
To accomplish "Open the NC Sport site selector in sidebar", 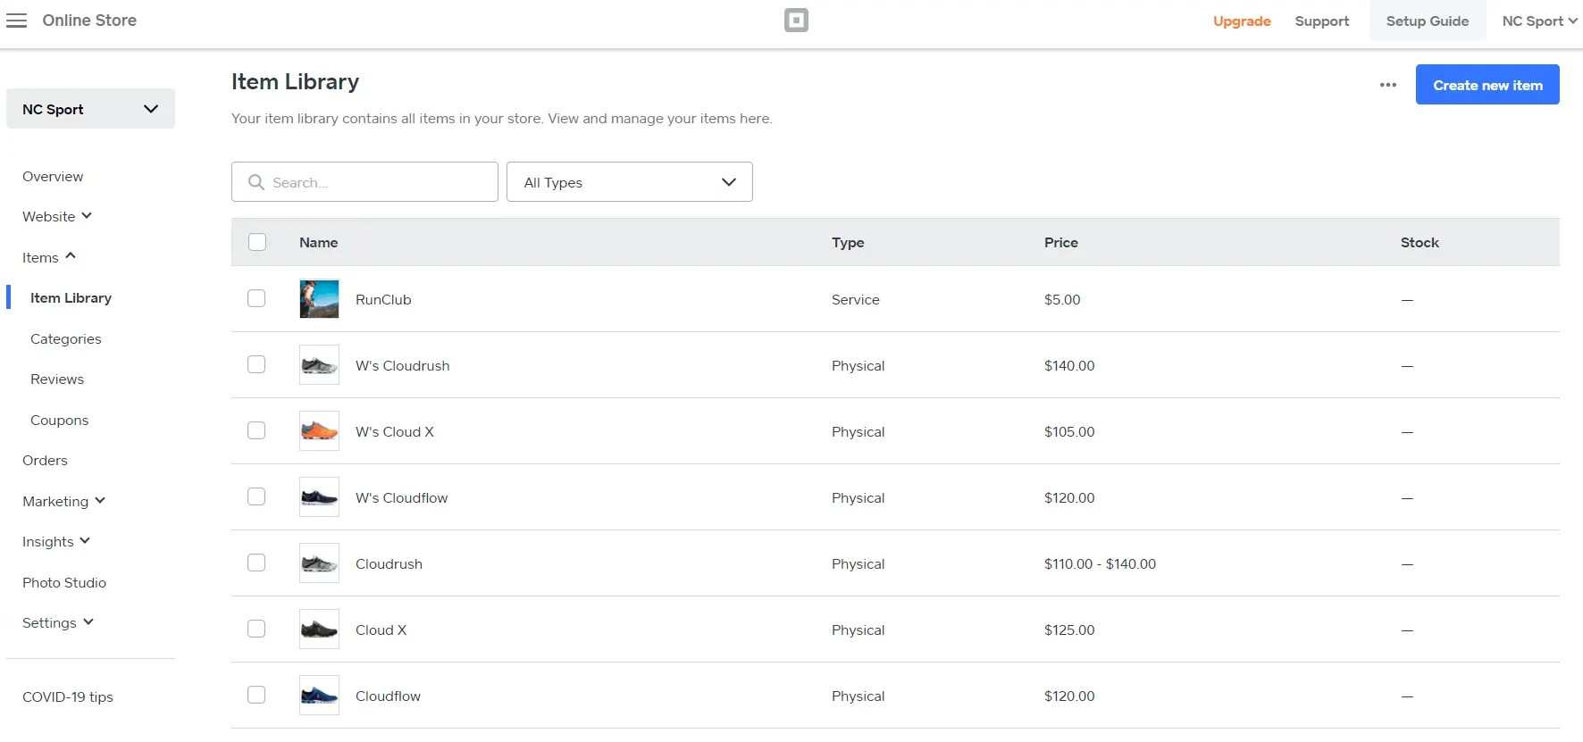I will coord(90,109).
